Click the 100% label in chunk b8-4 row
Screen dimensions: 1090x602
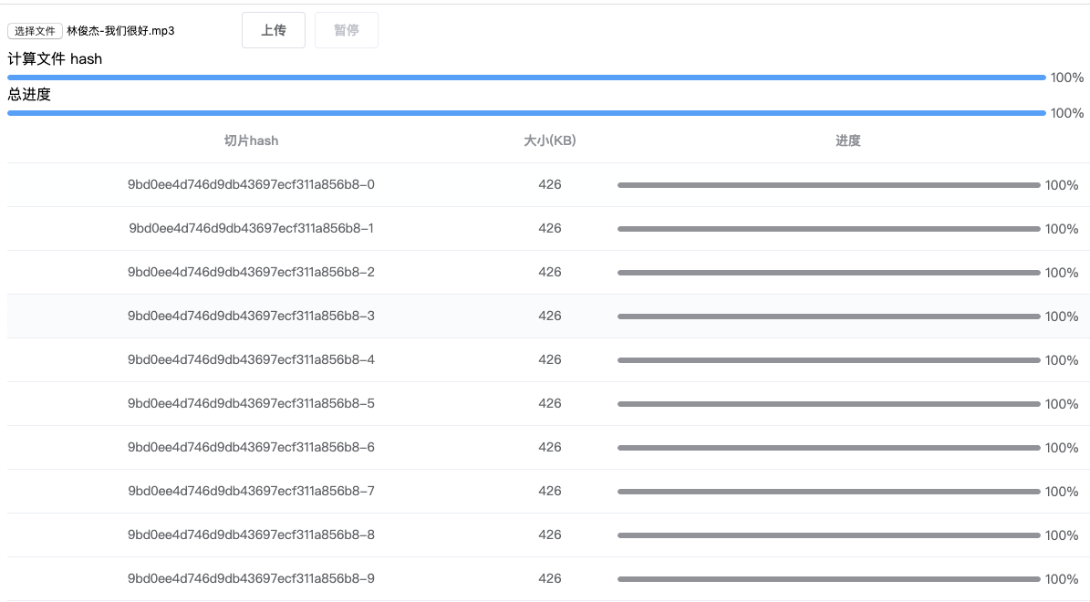coord(1062,360)
